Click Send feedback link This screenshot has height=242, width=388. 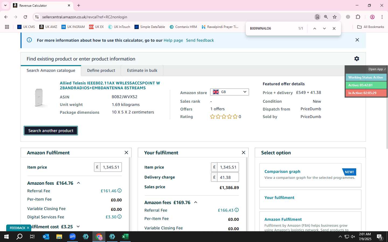click(x=200, y=40)
